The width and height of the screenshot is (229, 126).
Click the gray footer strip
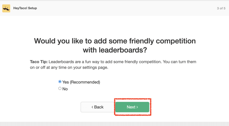coord(114,124)
